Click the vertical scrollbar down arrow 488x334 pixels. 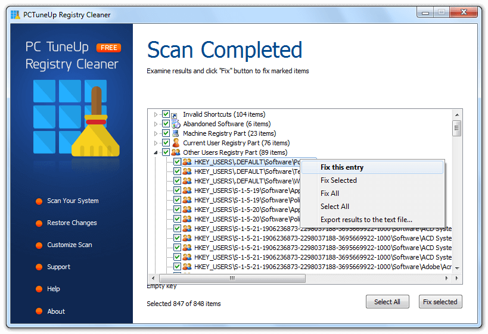pyautogui.click(x=457, y=268)
